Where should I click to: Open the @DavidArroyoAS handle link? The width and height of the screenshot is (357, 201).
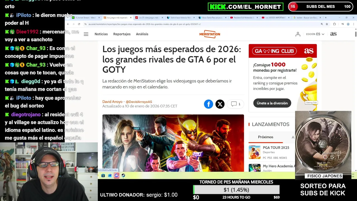(x=139, y=102)
